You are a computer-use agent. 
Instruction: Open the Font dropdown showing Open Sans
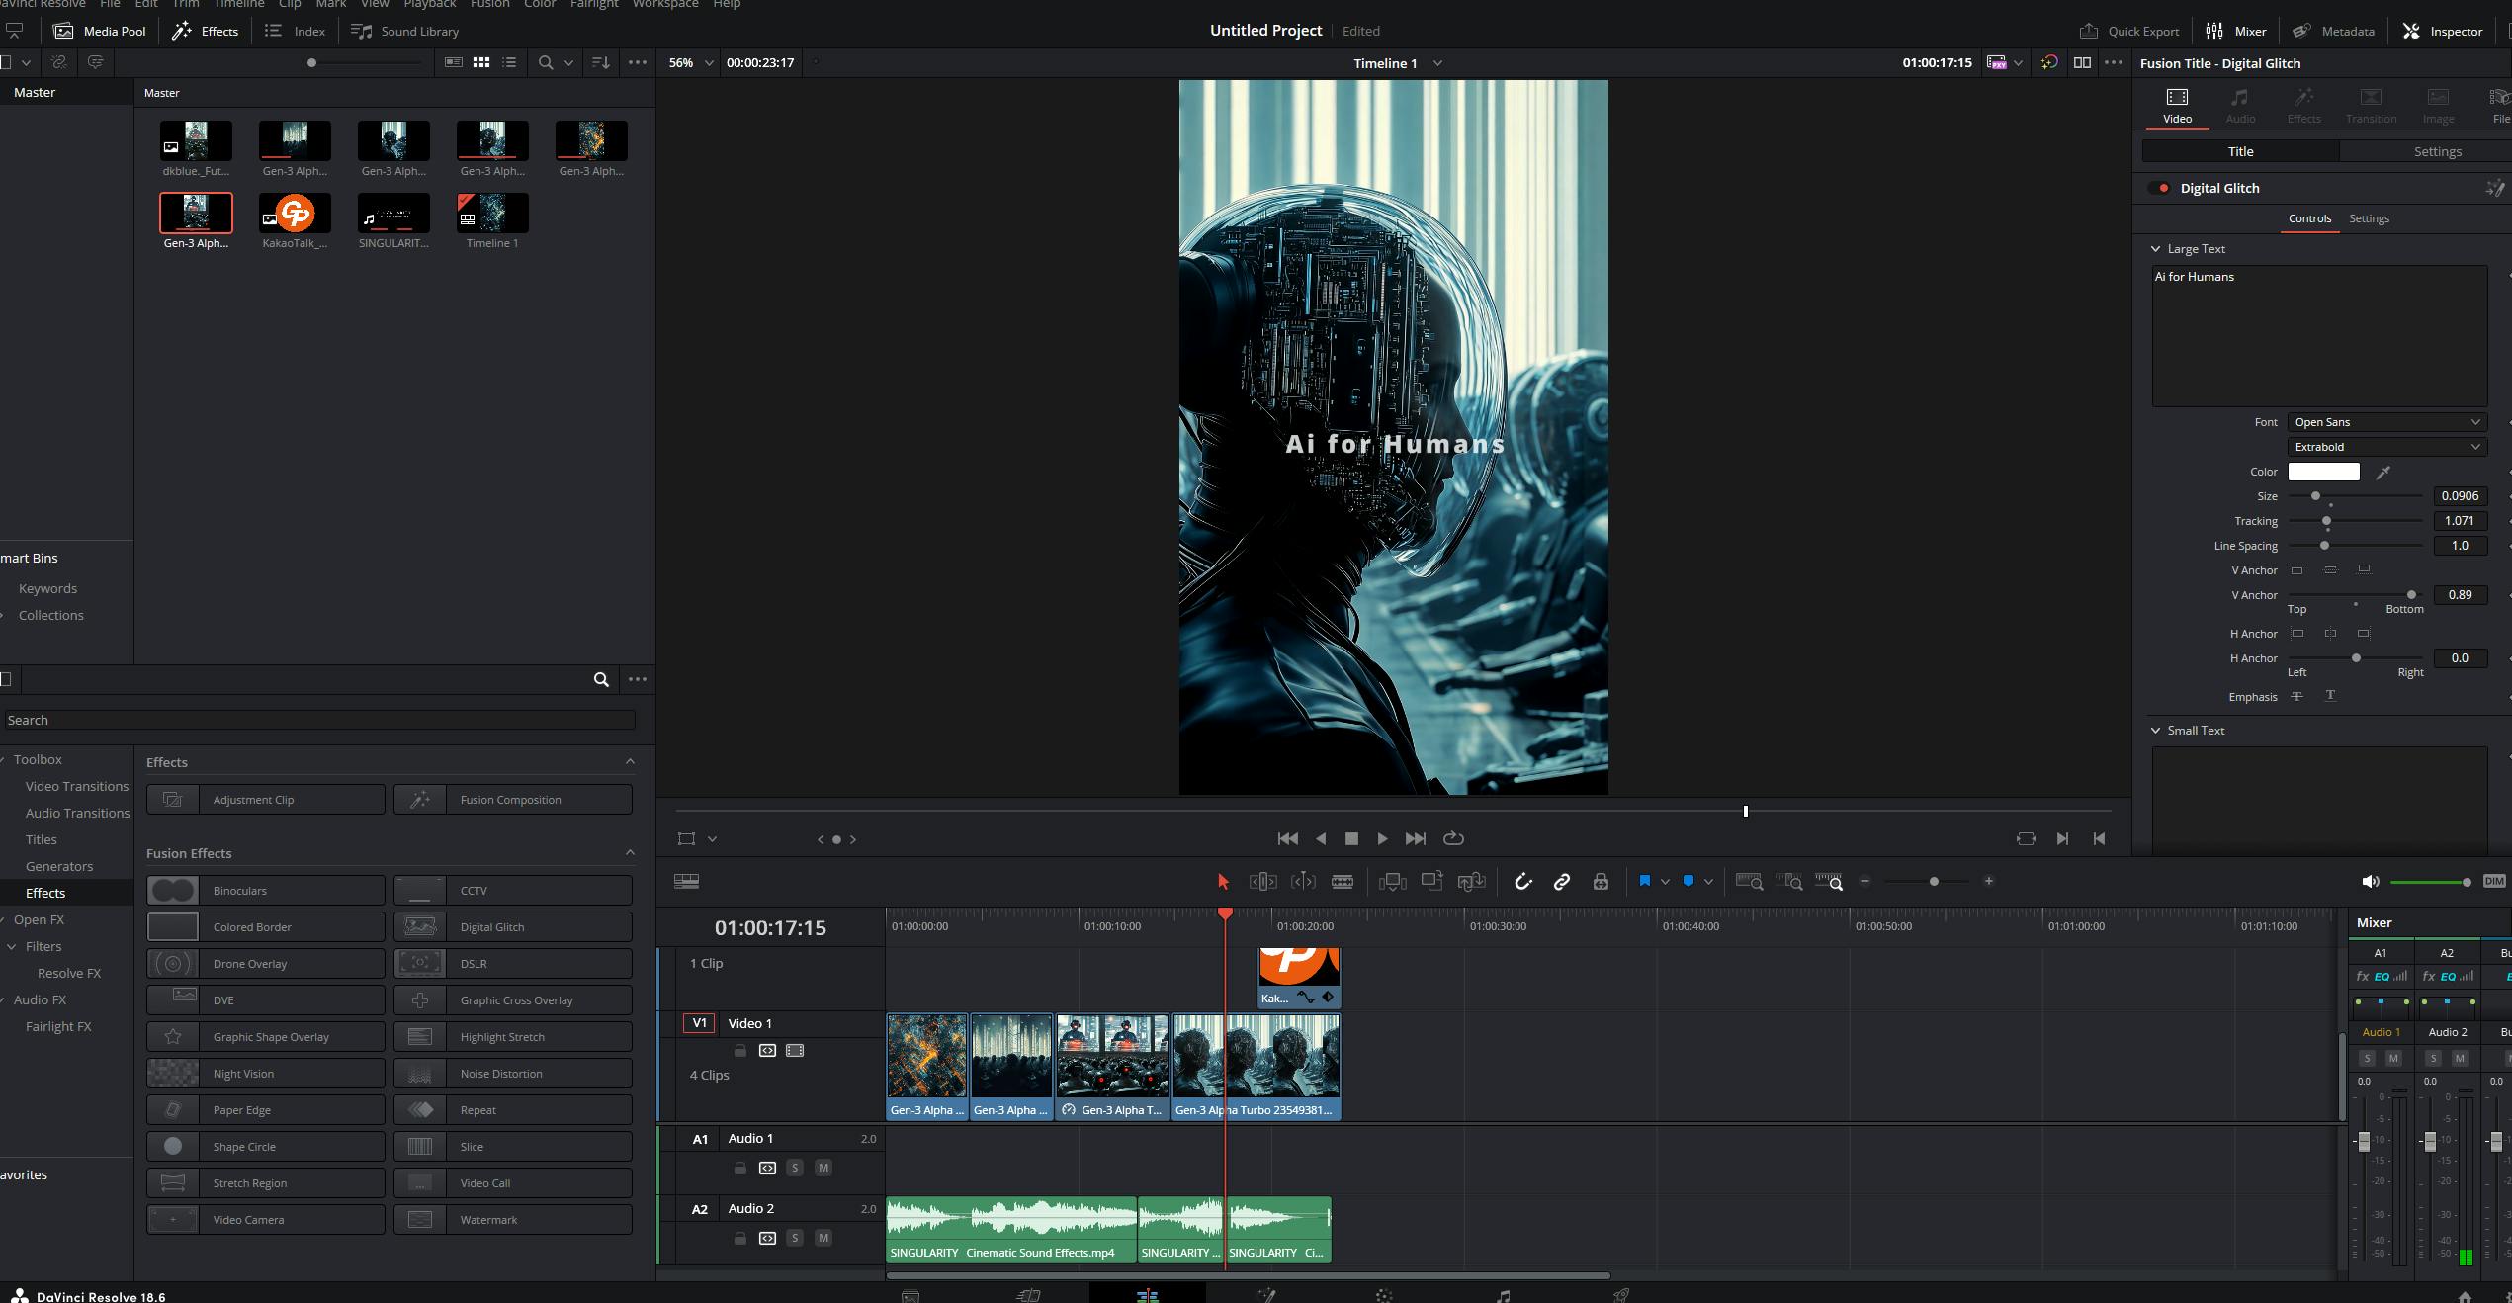2386,422
